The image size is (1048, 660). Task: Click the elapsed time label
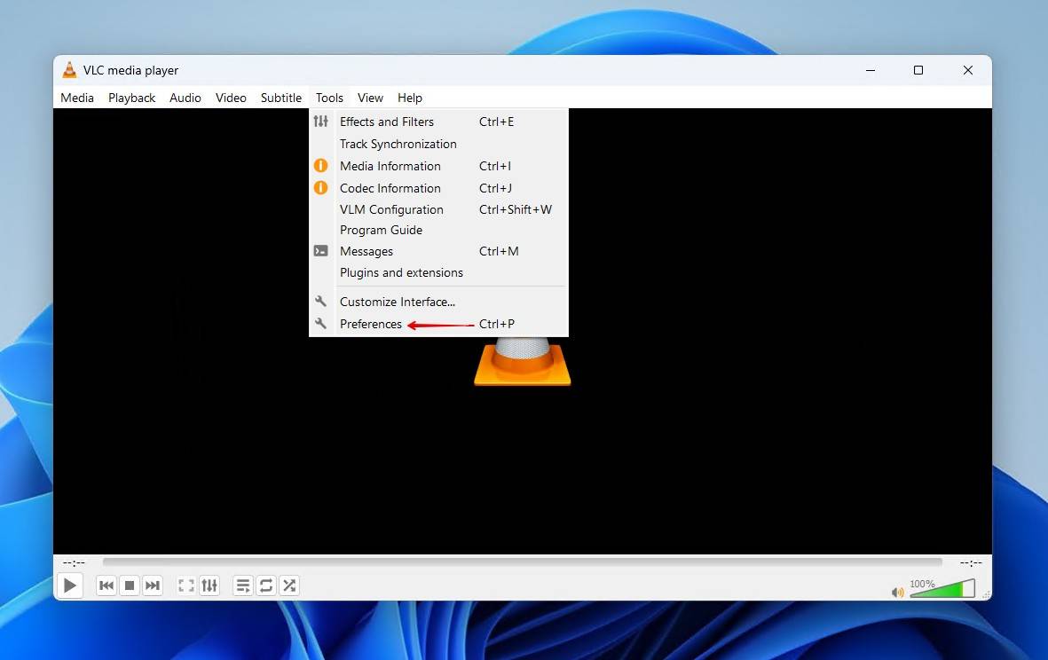click(75, 562)
